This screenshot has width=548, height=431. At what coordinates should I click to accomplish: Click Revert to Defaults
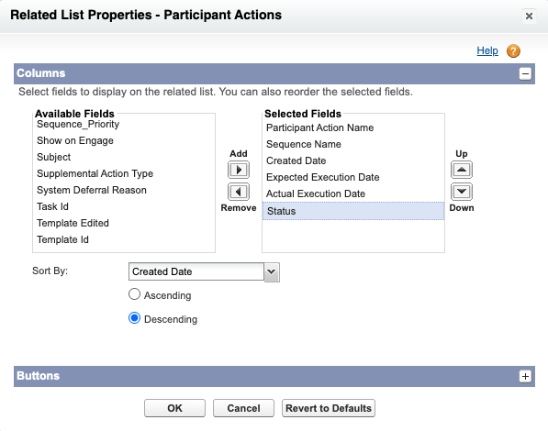(x=329, y=408)
